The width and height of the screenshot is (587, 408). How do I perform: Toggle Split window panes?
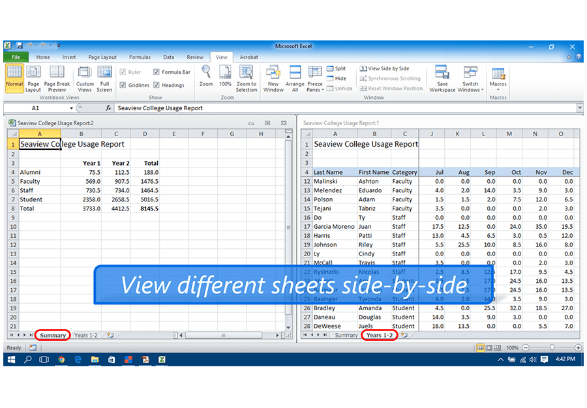point(336,68)
